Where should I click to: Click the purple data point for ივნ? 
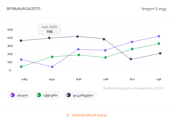pos(159,36)
